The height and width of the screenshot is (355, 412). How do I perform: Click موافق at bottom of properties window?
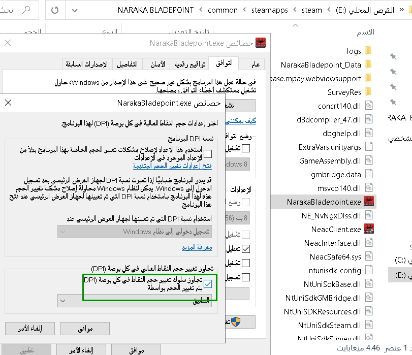[136, 350]
